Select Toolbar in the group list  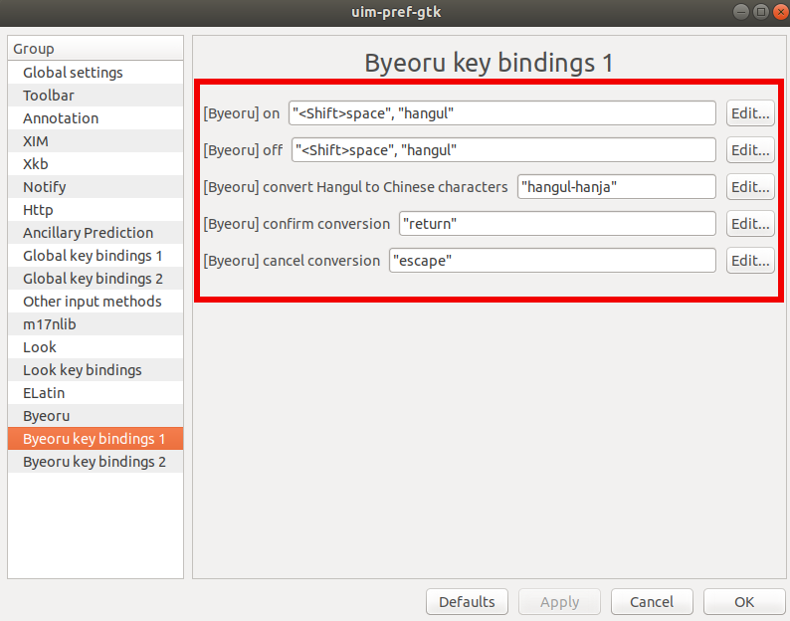[96, 96]
